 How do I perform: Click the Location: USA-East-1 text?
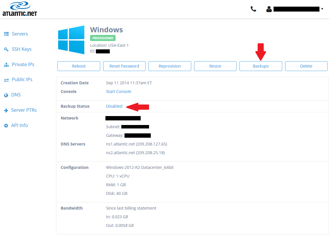[109, 45]
